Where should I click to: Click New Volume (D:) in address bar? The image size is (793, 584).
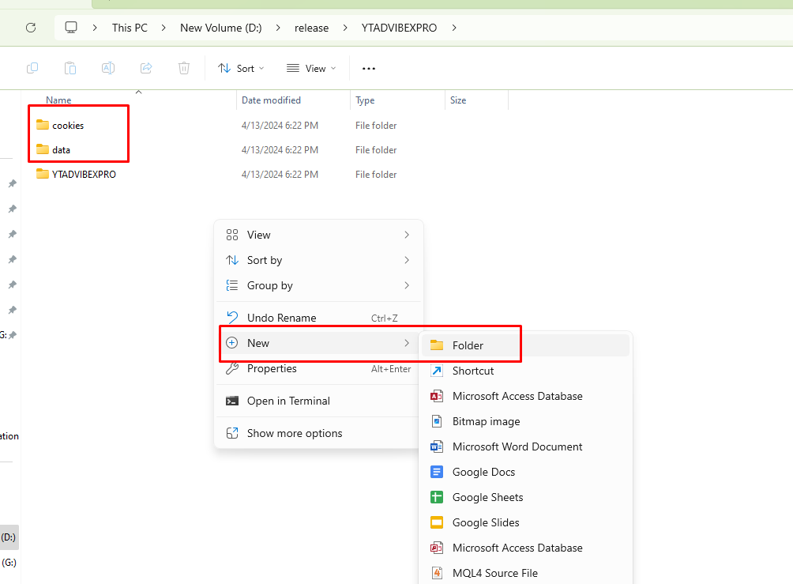click(x=220, y=28)
